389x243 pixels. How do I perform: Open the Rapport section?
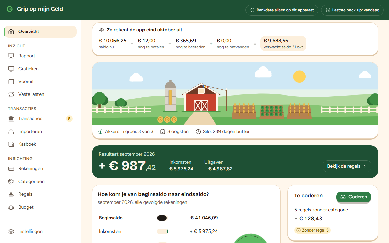[x=41, y=56]
